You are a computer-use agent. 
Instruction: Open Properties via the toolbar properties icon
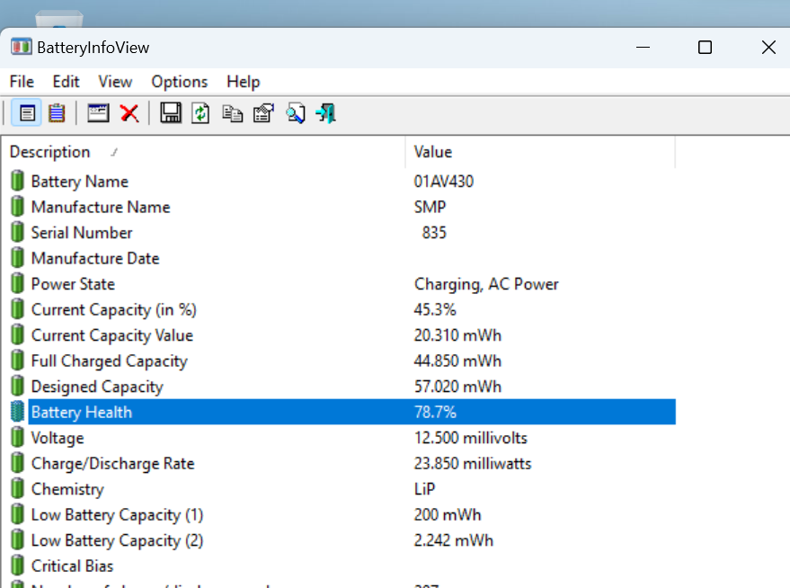(263, 113)
